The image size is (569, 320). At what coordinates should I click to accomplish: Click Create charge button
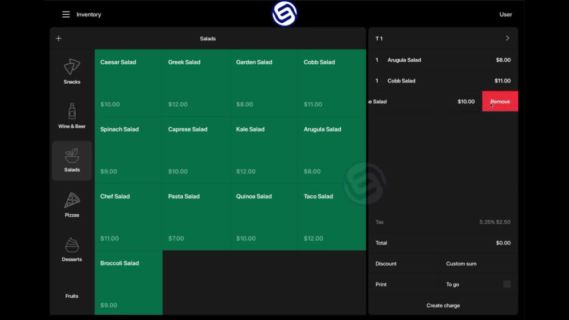click(443, 305)
